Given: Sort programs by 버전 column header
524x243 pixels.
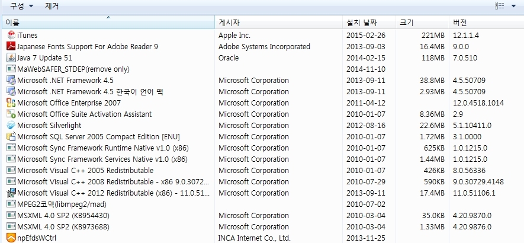Looking at the screenshot, I should click(x=486, y=23).
